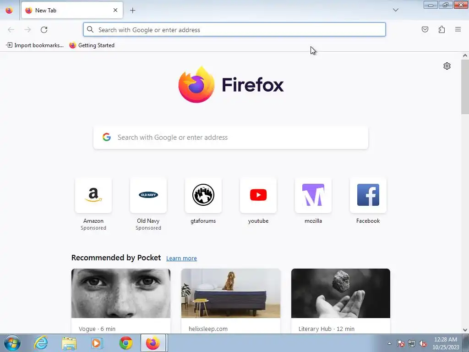Click the Vogue · 6 min label
469x352 pixels.
point(97,329)
